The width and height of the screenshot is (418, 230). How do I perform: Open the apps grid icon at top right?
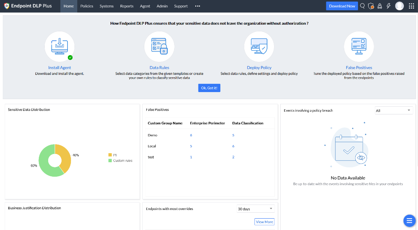coord(411,6)
